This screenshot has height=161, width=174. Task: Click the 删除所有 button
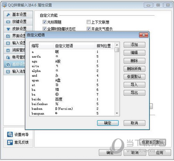click(134, 69)
